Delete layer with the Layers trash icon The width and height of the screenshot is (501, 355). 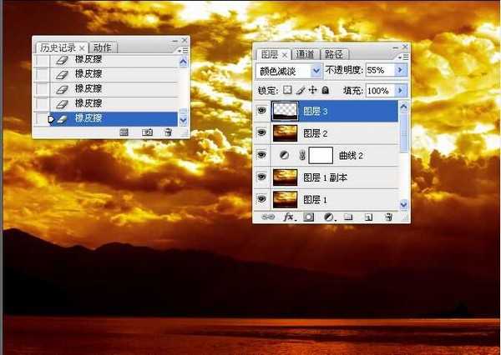pos(388,217)
